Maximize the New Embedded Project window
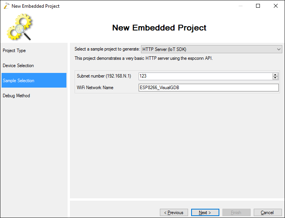 coord(258,6)
